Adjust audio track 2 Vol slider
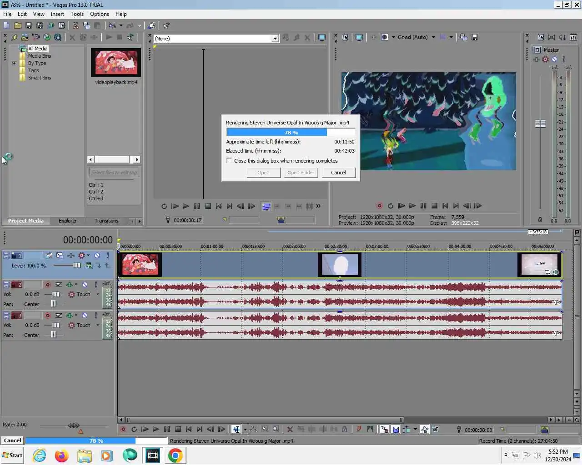The image size is (582, 465). click(x=55, y=294)
